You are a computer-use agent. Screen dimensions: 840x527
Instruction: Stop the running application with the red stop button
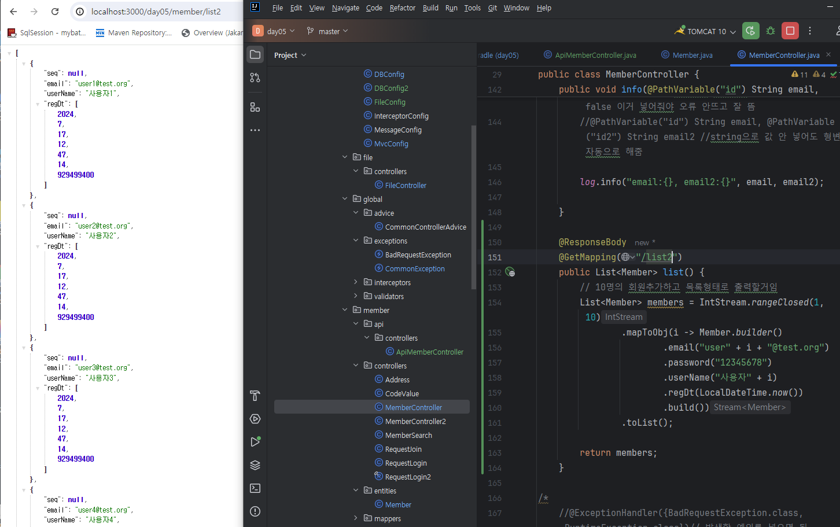790,31
